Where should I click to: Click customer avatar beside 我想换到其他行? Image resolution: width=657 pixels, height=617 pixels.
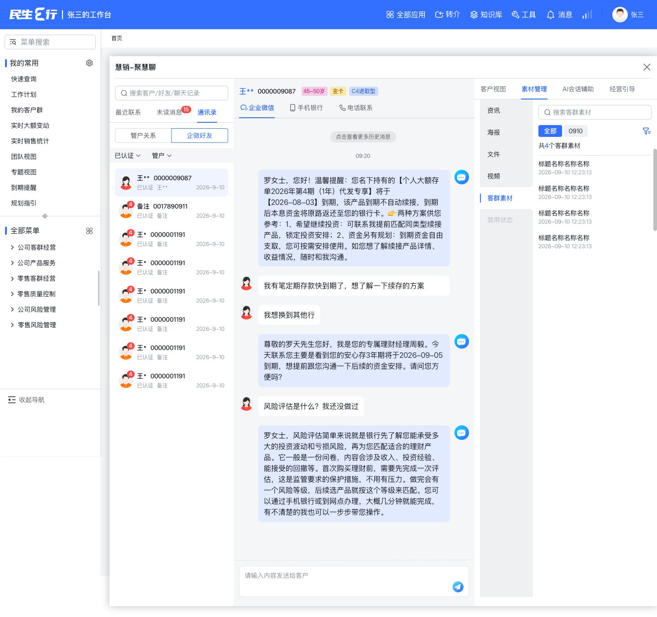pos(246,312)
